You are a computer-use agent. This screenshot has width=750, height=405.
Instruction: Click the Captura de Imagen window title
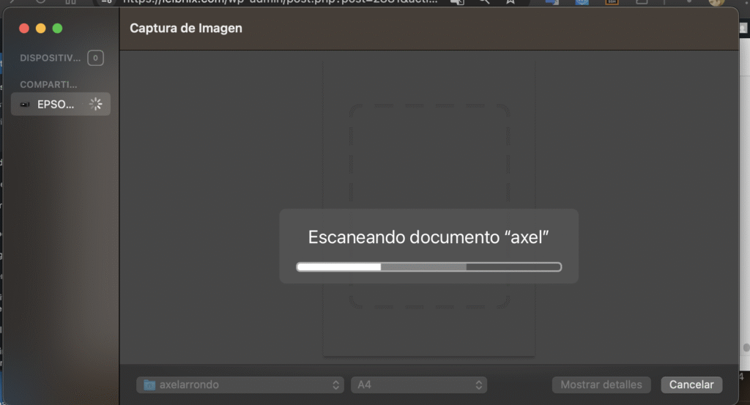point(186,29)
